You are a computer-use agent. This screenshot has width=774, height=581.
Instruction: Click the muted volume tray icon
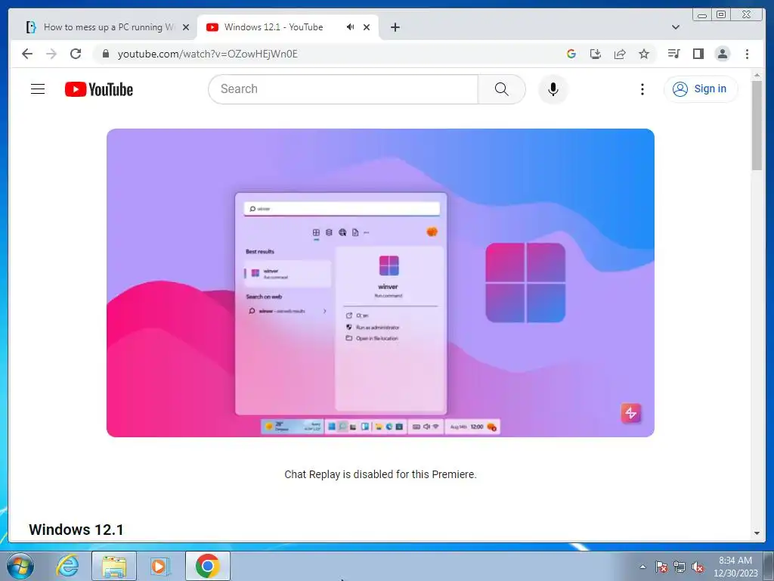tap(698, 567)
